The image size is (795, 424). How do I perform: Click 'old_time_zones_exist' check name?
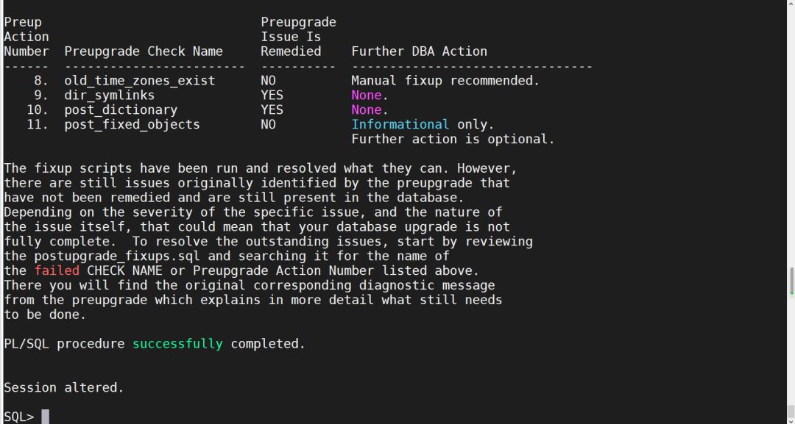coord(140,80)
